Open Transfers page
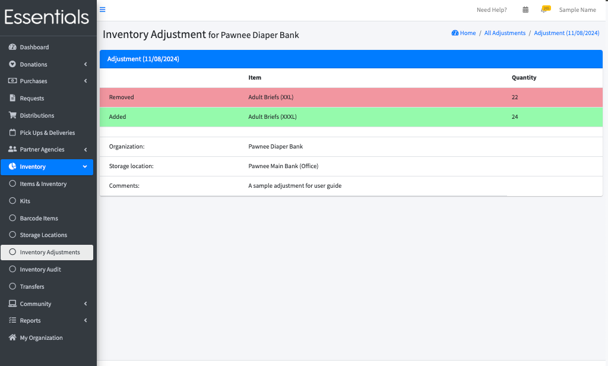Image resolution: width=608 pixels, height=366 pixels. (x=47, y=286)
